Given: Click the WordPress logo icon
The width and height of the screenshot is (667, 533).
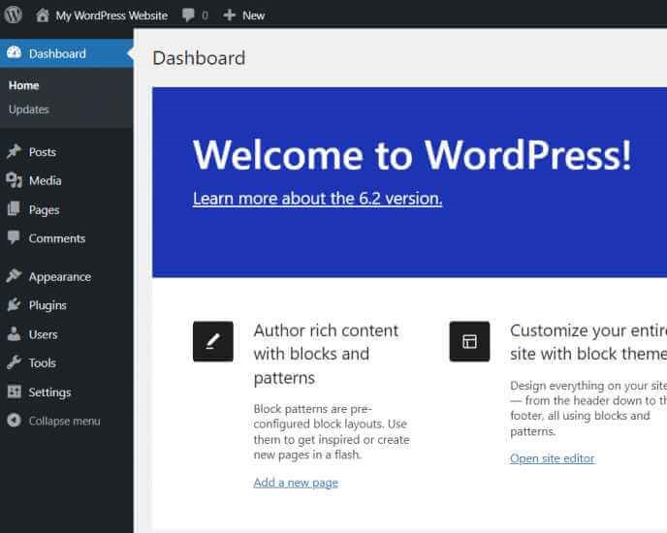Looking at the screenshot, I should pos(14,15).
